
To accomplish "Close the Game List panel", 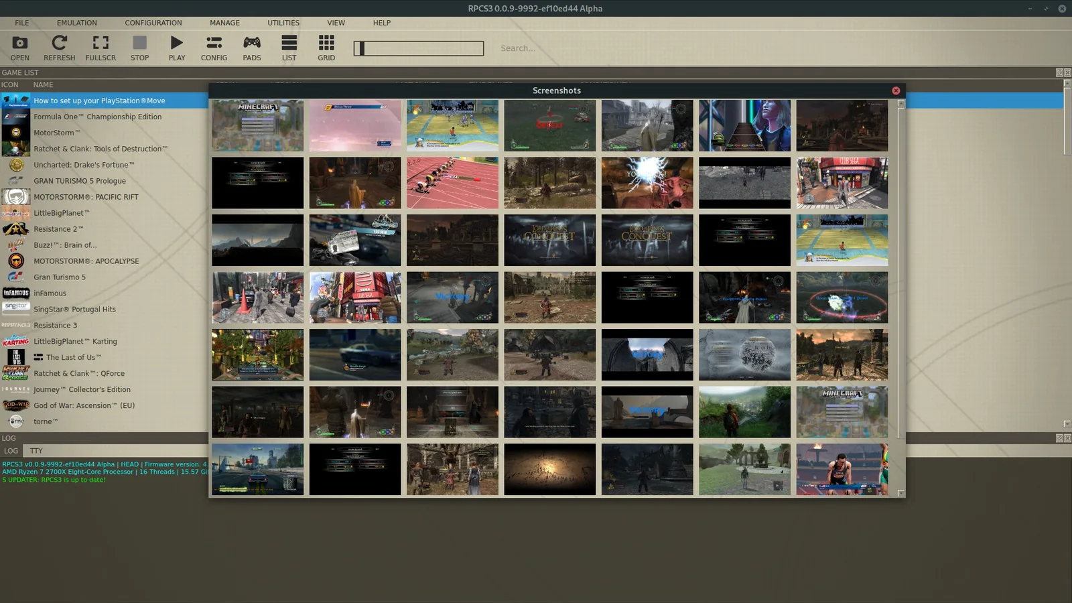I will pos(1067,72).
